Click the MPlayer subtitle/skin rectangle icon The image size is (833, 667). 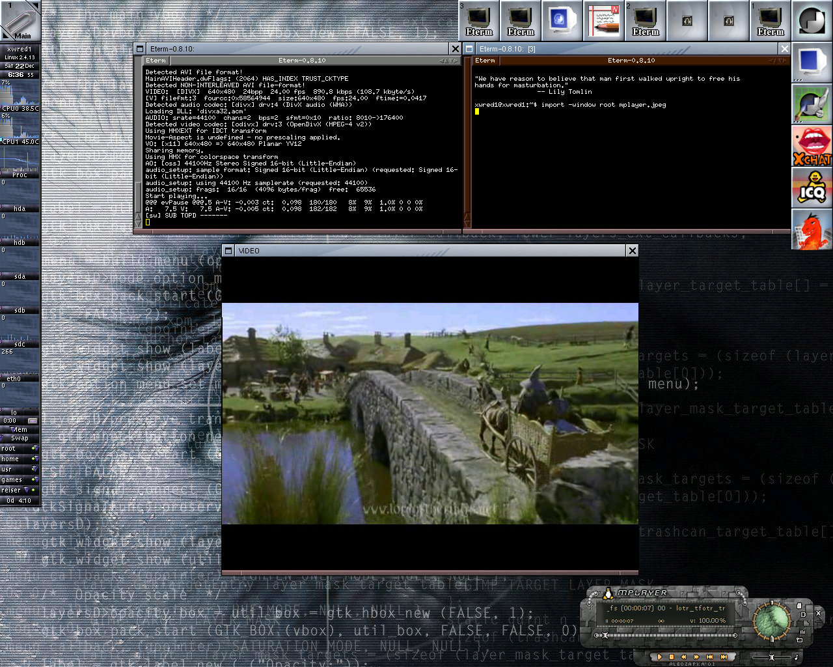point(804,614)
